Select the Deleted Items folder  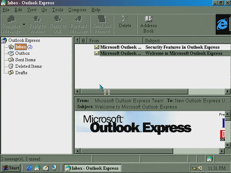click(x=29, y=66)
